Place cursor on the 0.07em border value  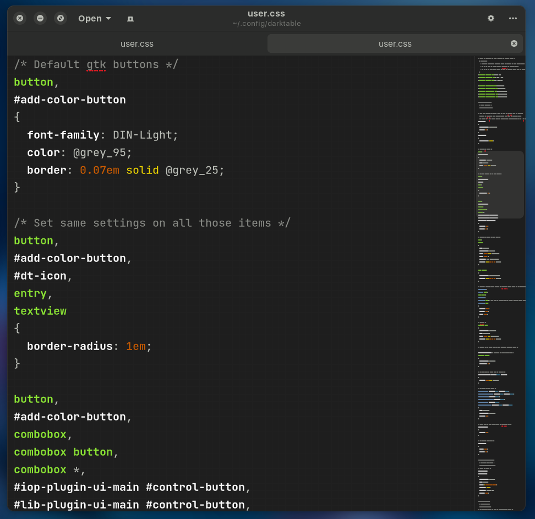tap(100, 170)
